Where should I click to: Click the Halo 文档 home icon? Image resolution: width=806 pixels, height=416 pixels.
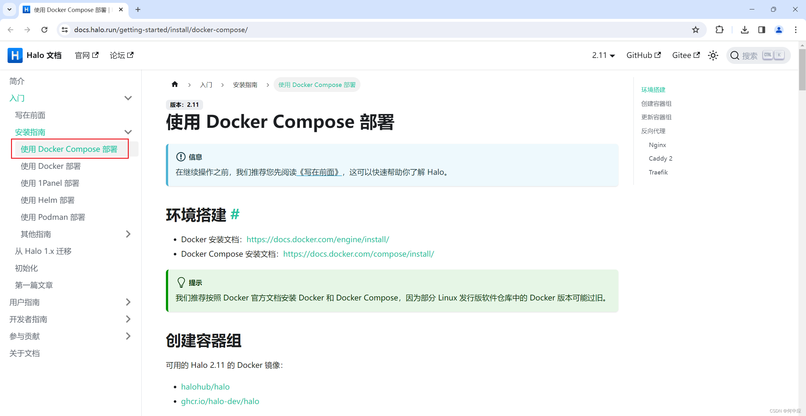pyautogui.click(x=15, y=55)
